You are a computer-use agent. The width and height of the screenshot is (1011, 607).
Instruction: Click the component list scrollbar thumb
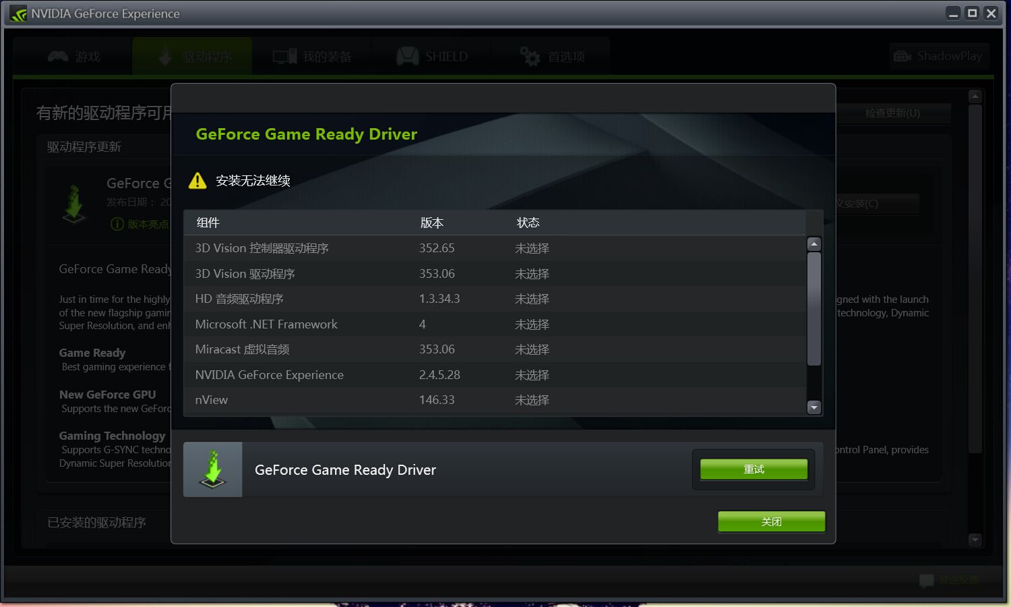pos(814,308)
